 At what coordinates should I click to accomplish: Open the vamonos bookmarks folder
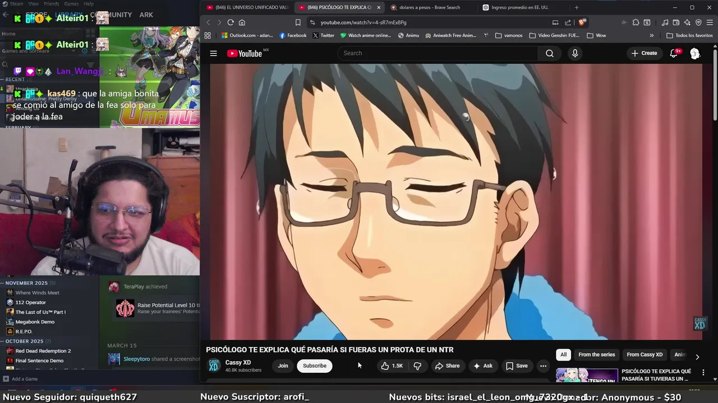click(x=509, y=35)
